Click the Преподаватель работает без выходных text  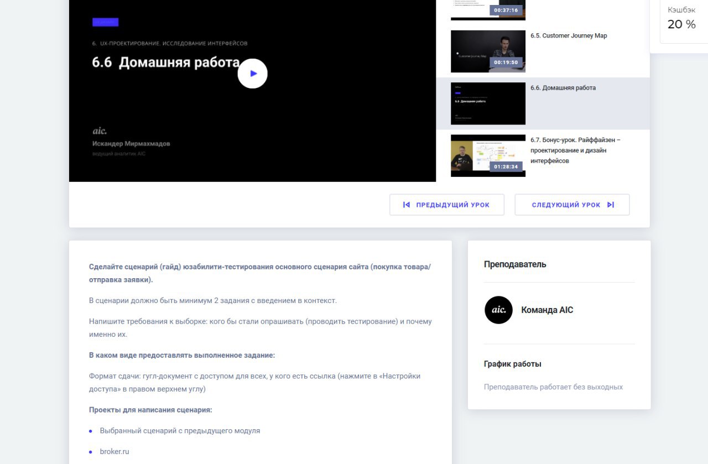[553, 387]
